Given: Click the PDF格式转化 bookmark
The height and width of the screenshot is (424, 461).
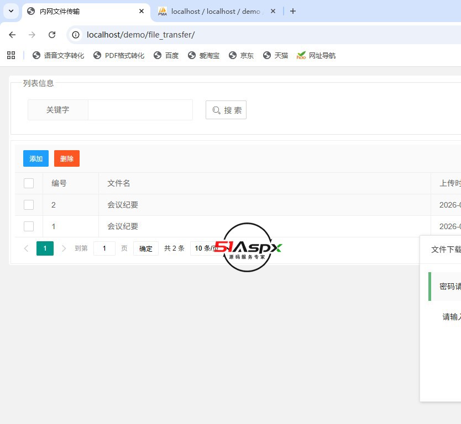Looking at the screenshot, I should pos(119,55).
